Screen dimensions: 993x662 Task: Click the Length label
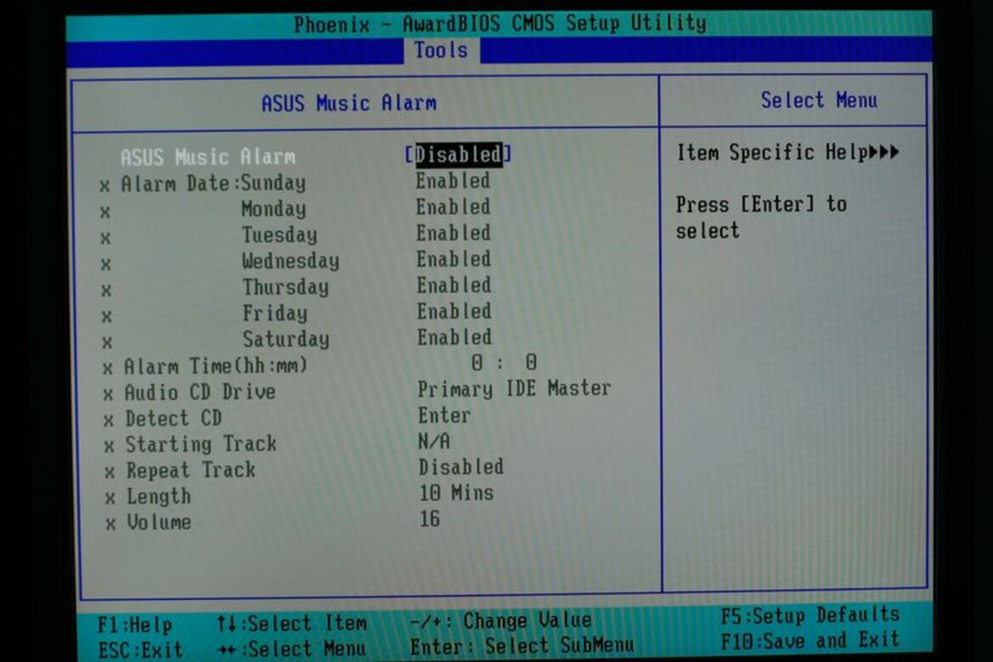[158, 496]
